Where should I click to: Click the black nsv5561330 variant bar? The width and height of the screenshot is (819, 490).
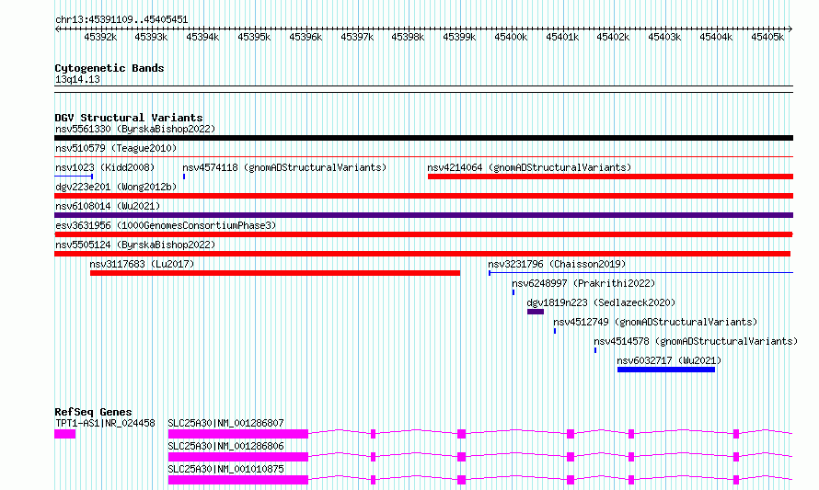pos(423,138)
